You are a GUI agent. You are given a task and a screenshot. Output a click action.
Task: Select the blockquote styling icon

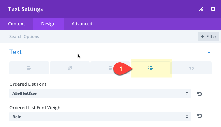point(192,68)
